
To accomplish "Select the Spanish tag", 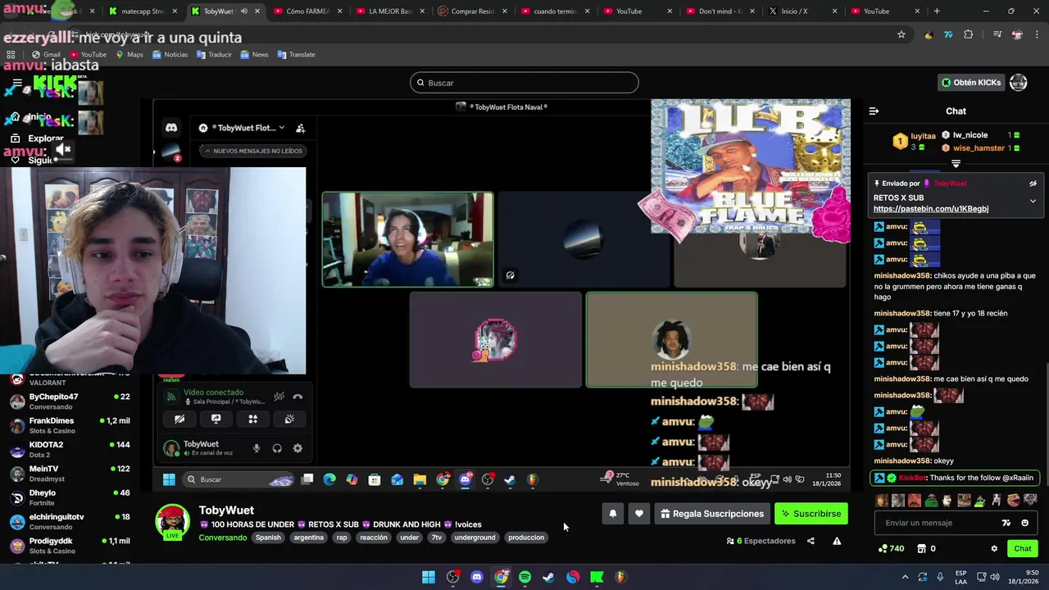I will (x=268, y=538).
